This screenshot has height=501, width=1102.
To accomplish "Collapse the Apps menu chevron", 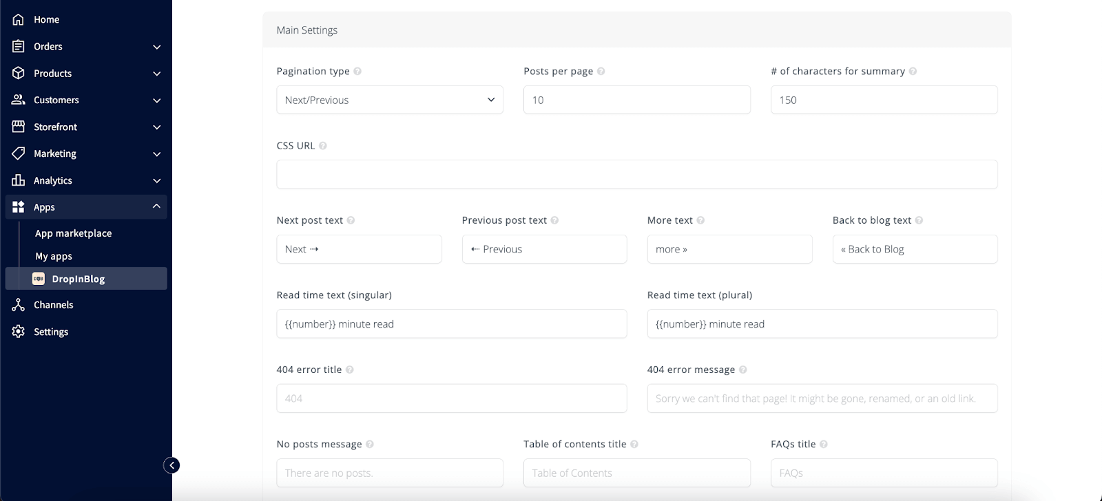I will tap(157, 206).
